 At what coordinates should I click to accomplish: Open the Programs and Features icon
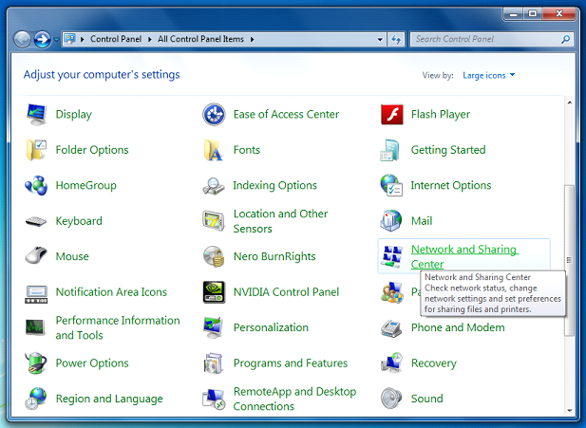[x=214, y=363]
